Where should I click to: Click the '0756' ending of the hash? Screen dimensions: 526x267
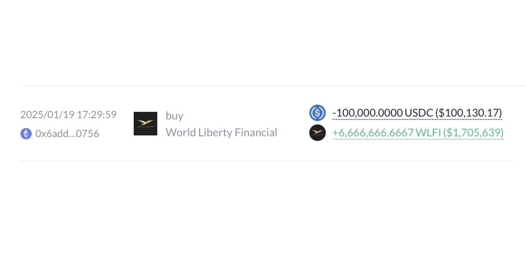[x=89, y=134]
